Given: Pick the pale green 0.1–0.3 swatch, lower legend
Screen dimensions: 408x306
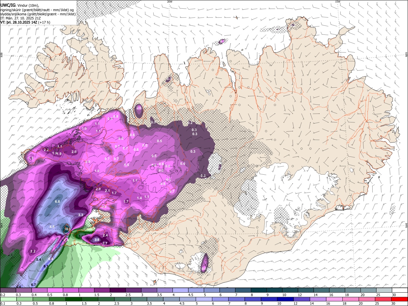Looking at the screenshot, I should pos(8,299).
